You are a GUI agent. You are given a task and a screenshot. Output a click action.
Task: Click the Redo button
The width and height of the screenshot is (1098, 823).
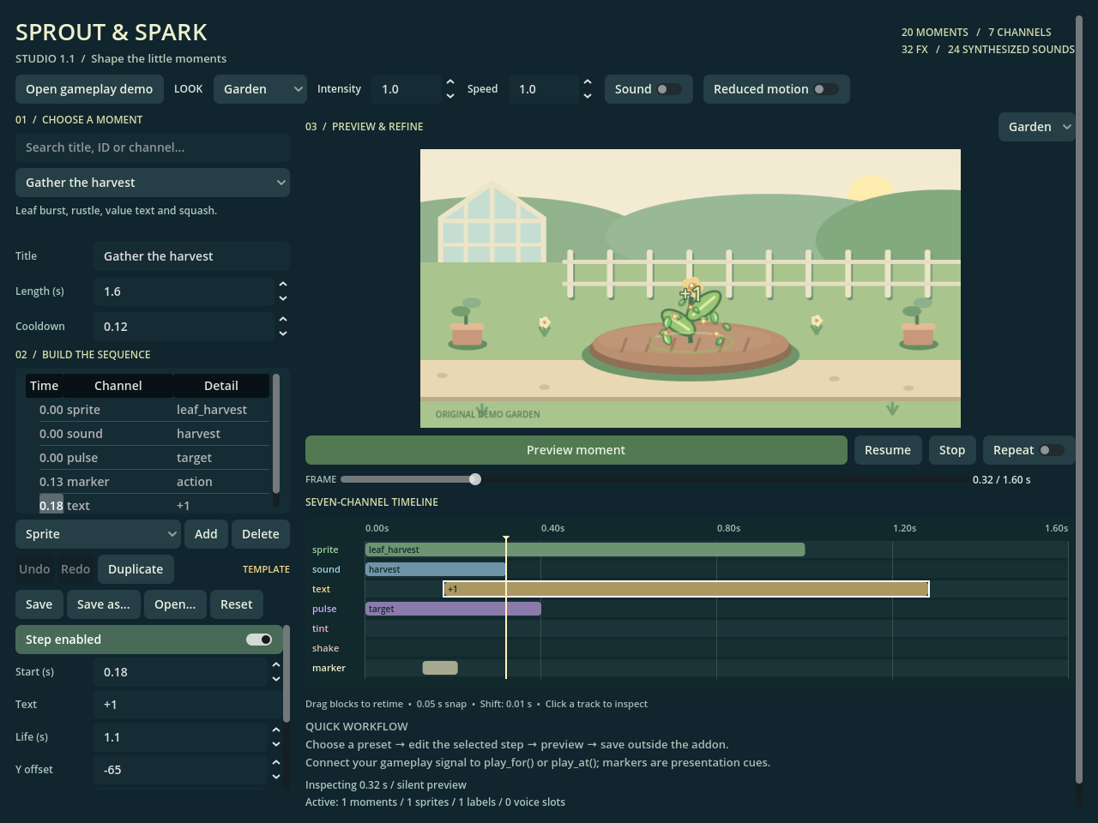pos(75,569)
